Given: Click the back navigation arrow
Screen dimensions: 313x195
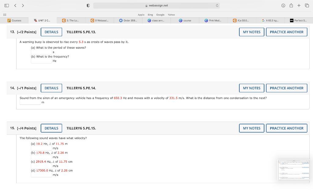Looking at the screenshot, I should coord(15,5).
